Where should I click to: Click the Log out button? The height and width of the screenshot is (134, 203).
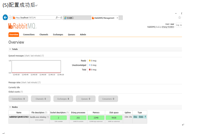179,25
